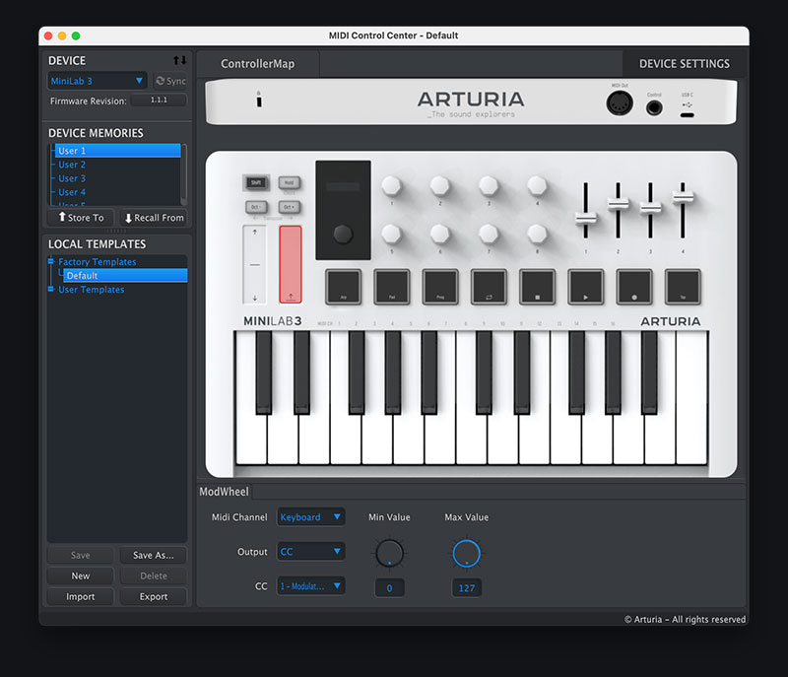Viewport: 788px width, 677px height.
Task: Click the Recall From button
Action: click(x=154, y=217)
